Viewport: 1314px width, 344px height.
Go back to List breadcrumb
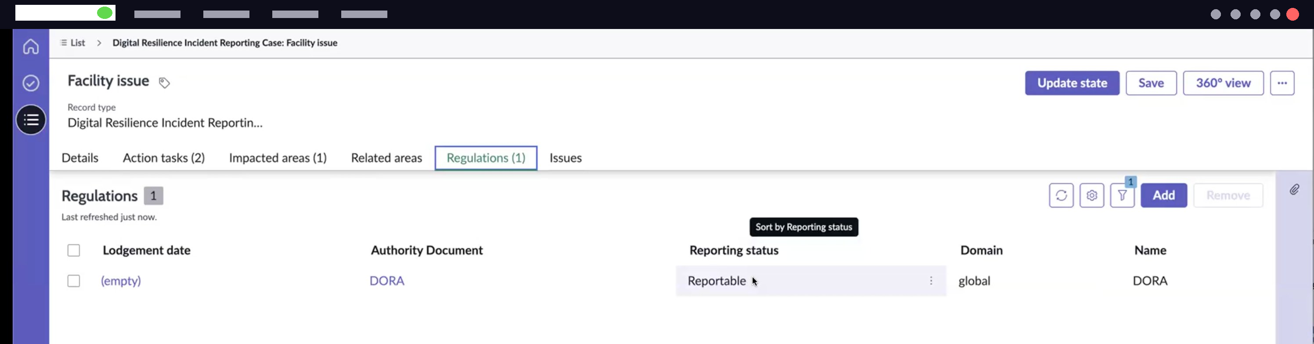72,43
